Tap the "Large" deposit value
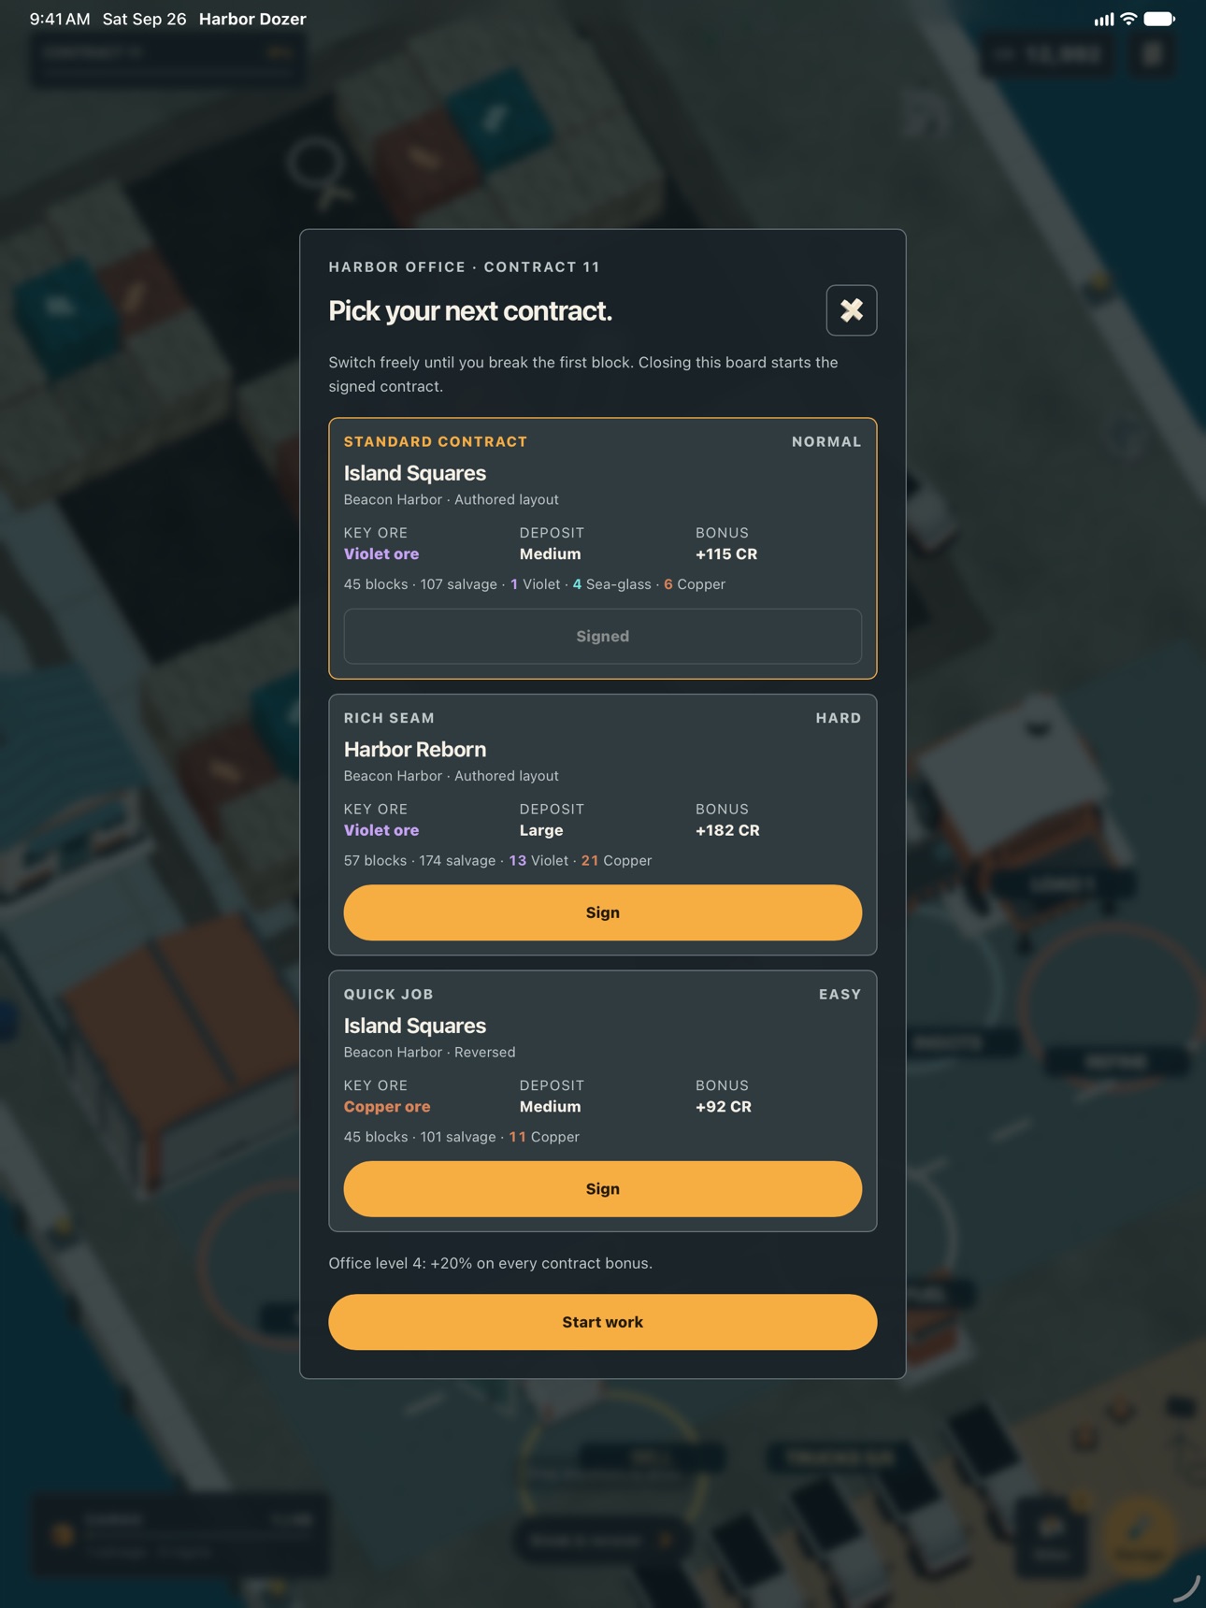 pos(541,830)
